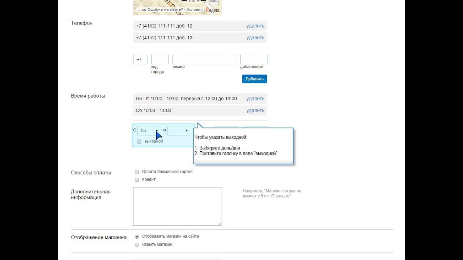This screenshot has height=260, width=463.
Task: Open the start day dropdown showing Сб
Action: point(149,131)
